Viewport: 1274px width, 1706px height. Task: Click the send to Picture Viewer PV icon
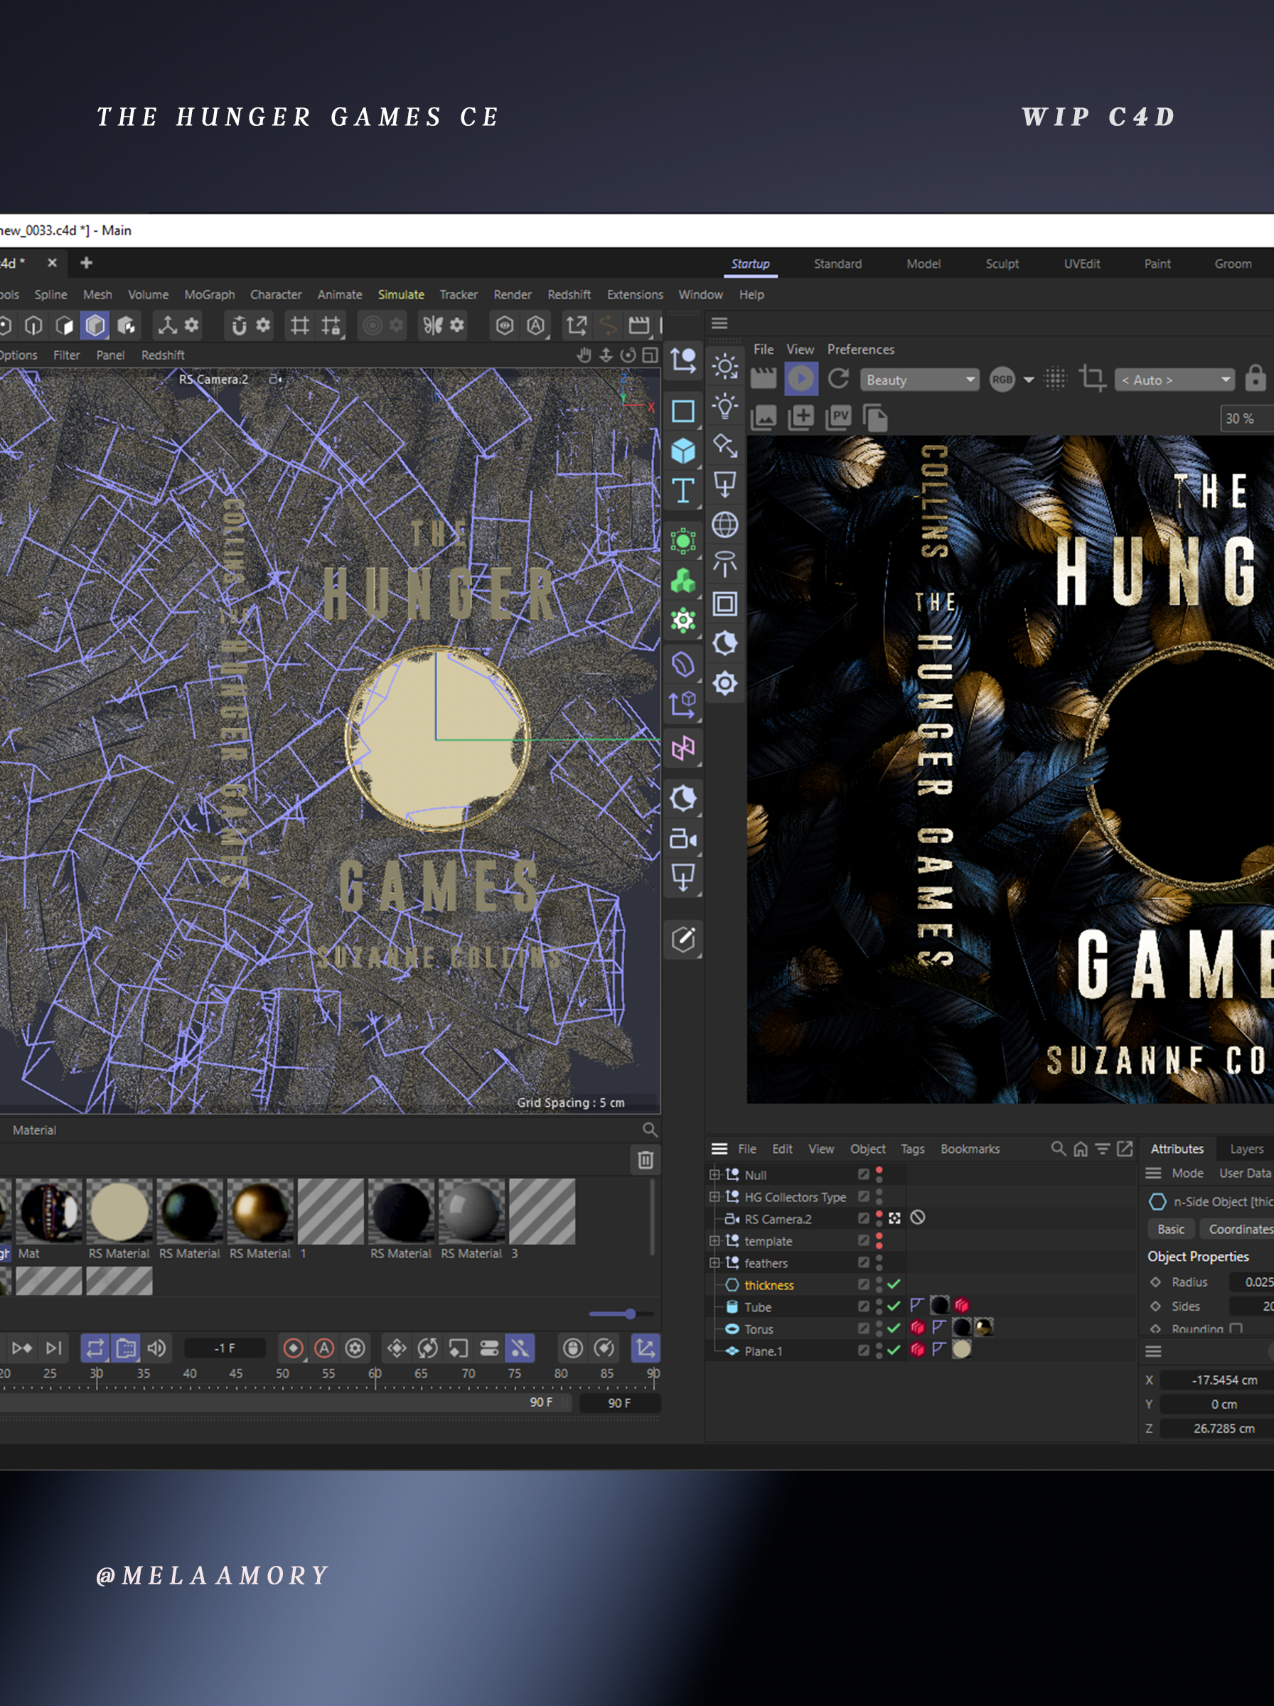pyautogui.click(x=838, y=418)
